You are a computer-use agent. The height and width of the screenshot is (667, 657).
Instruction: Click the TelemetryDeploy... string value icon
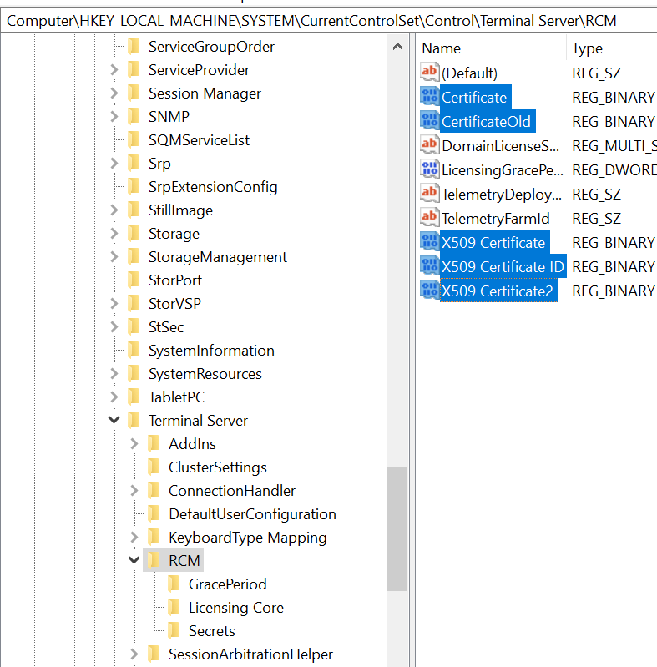tap(429, 194)
